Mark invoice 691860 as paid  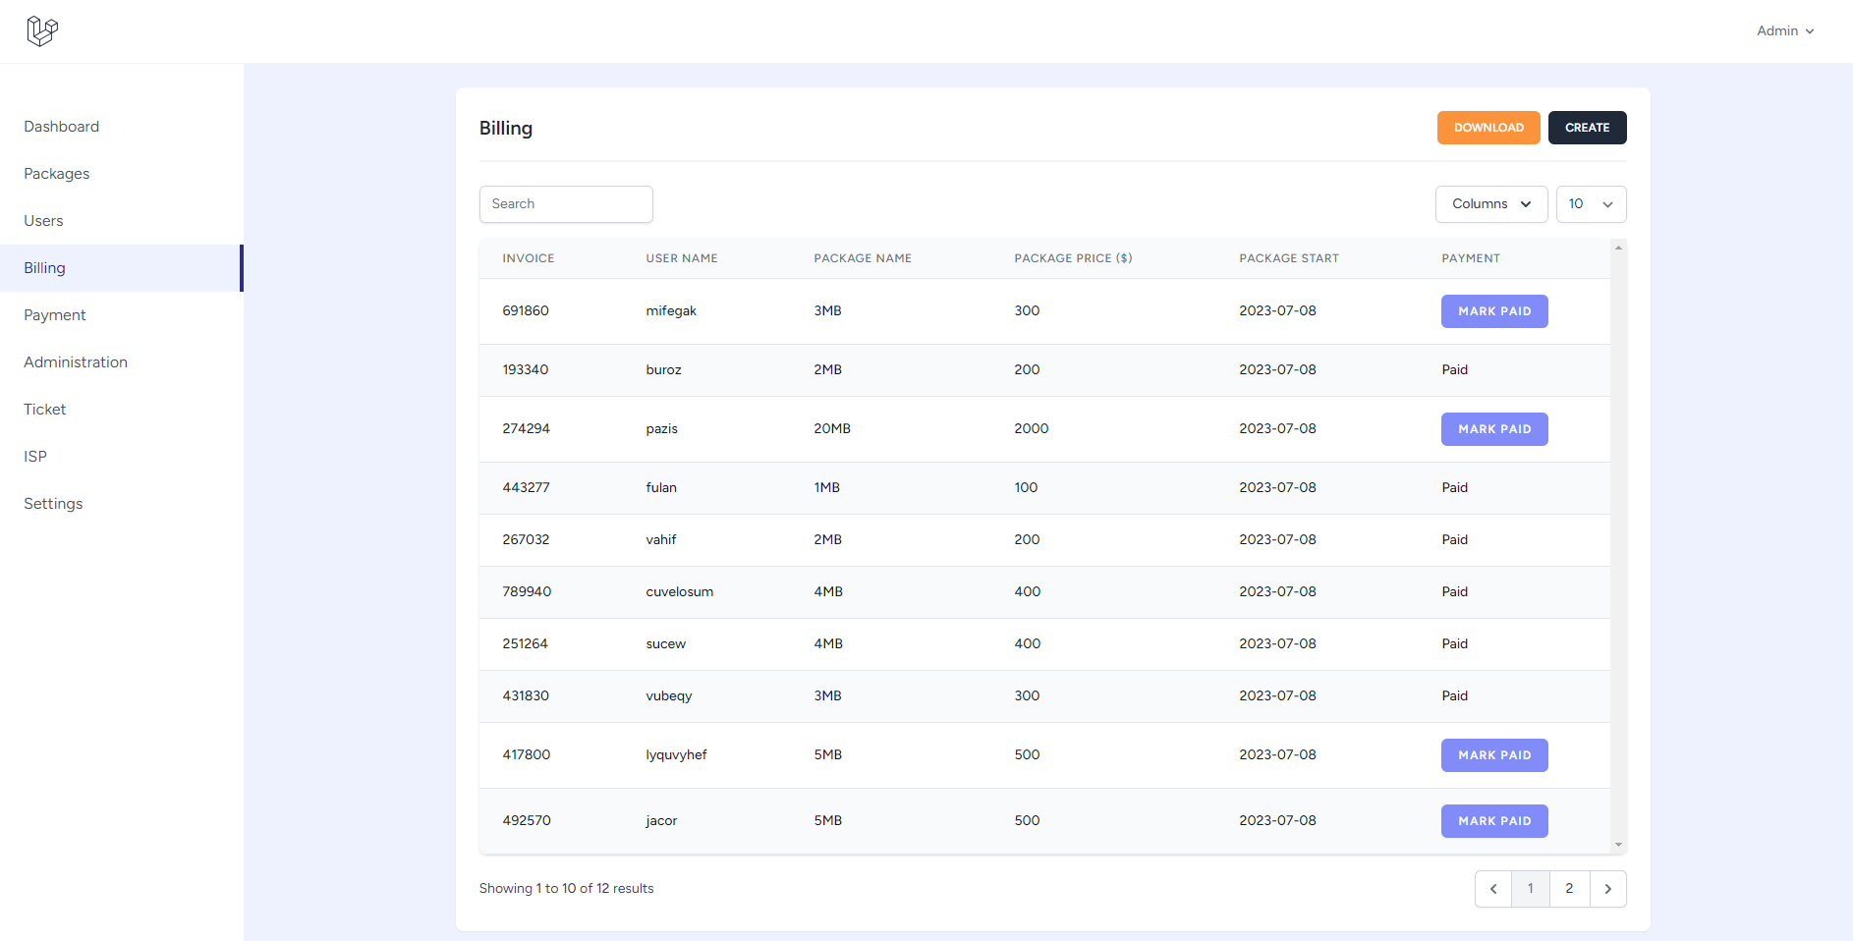point(1494,310)
